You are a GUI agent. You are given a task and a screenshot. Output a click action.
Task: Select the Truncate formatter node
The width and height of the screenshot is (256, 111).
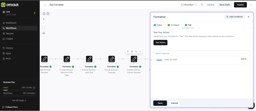(111, 59)
